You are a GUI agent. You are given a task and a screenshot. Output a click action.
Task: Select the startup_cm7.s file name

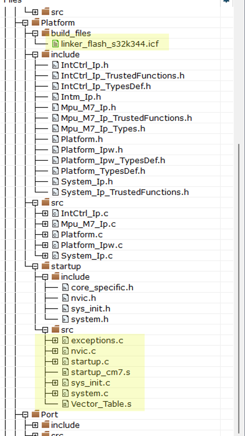pyautogui.click(x=100, y=372)
